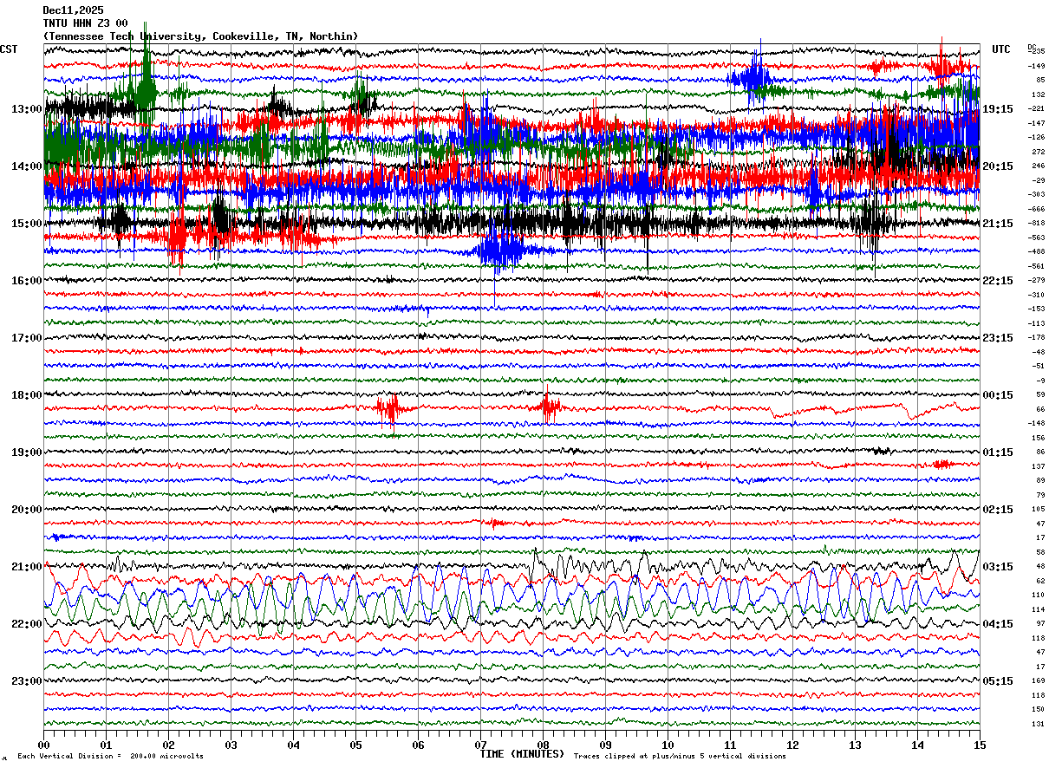Click the TIME (MINUTES) axis title
Screen dimensions: 1049x768
click(x=522, y=754)
